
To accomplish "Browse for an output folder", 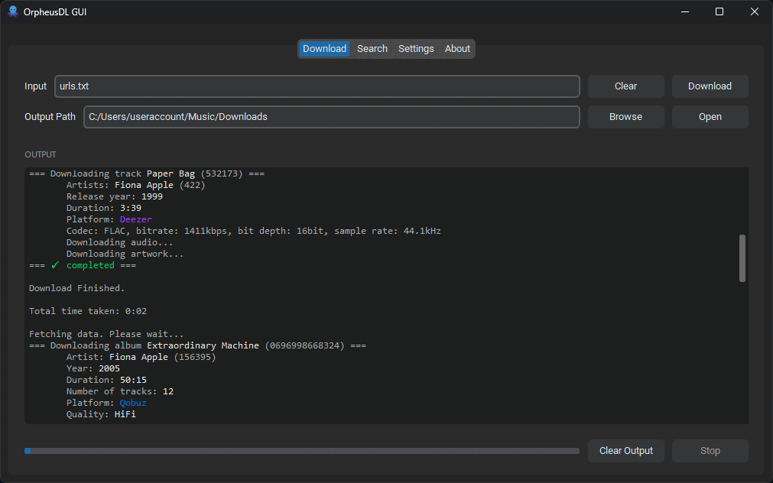I will click(625, 116).
